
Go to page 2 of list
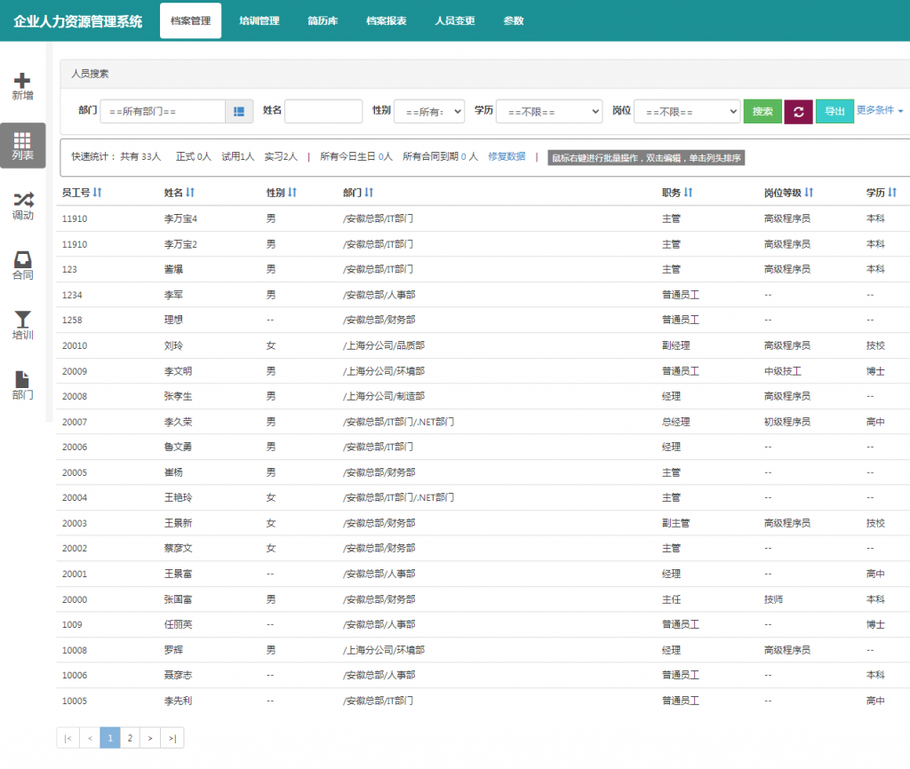(x=130, y=738)
